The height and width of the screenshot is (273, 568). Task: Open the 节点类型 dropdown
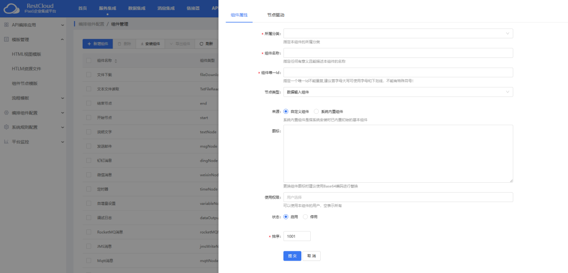(398, 92)
